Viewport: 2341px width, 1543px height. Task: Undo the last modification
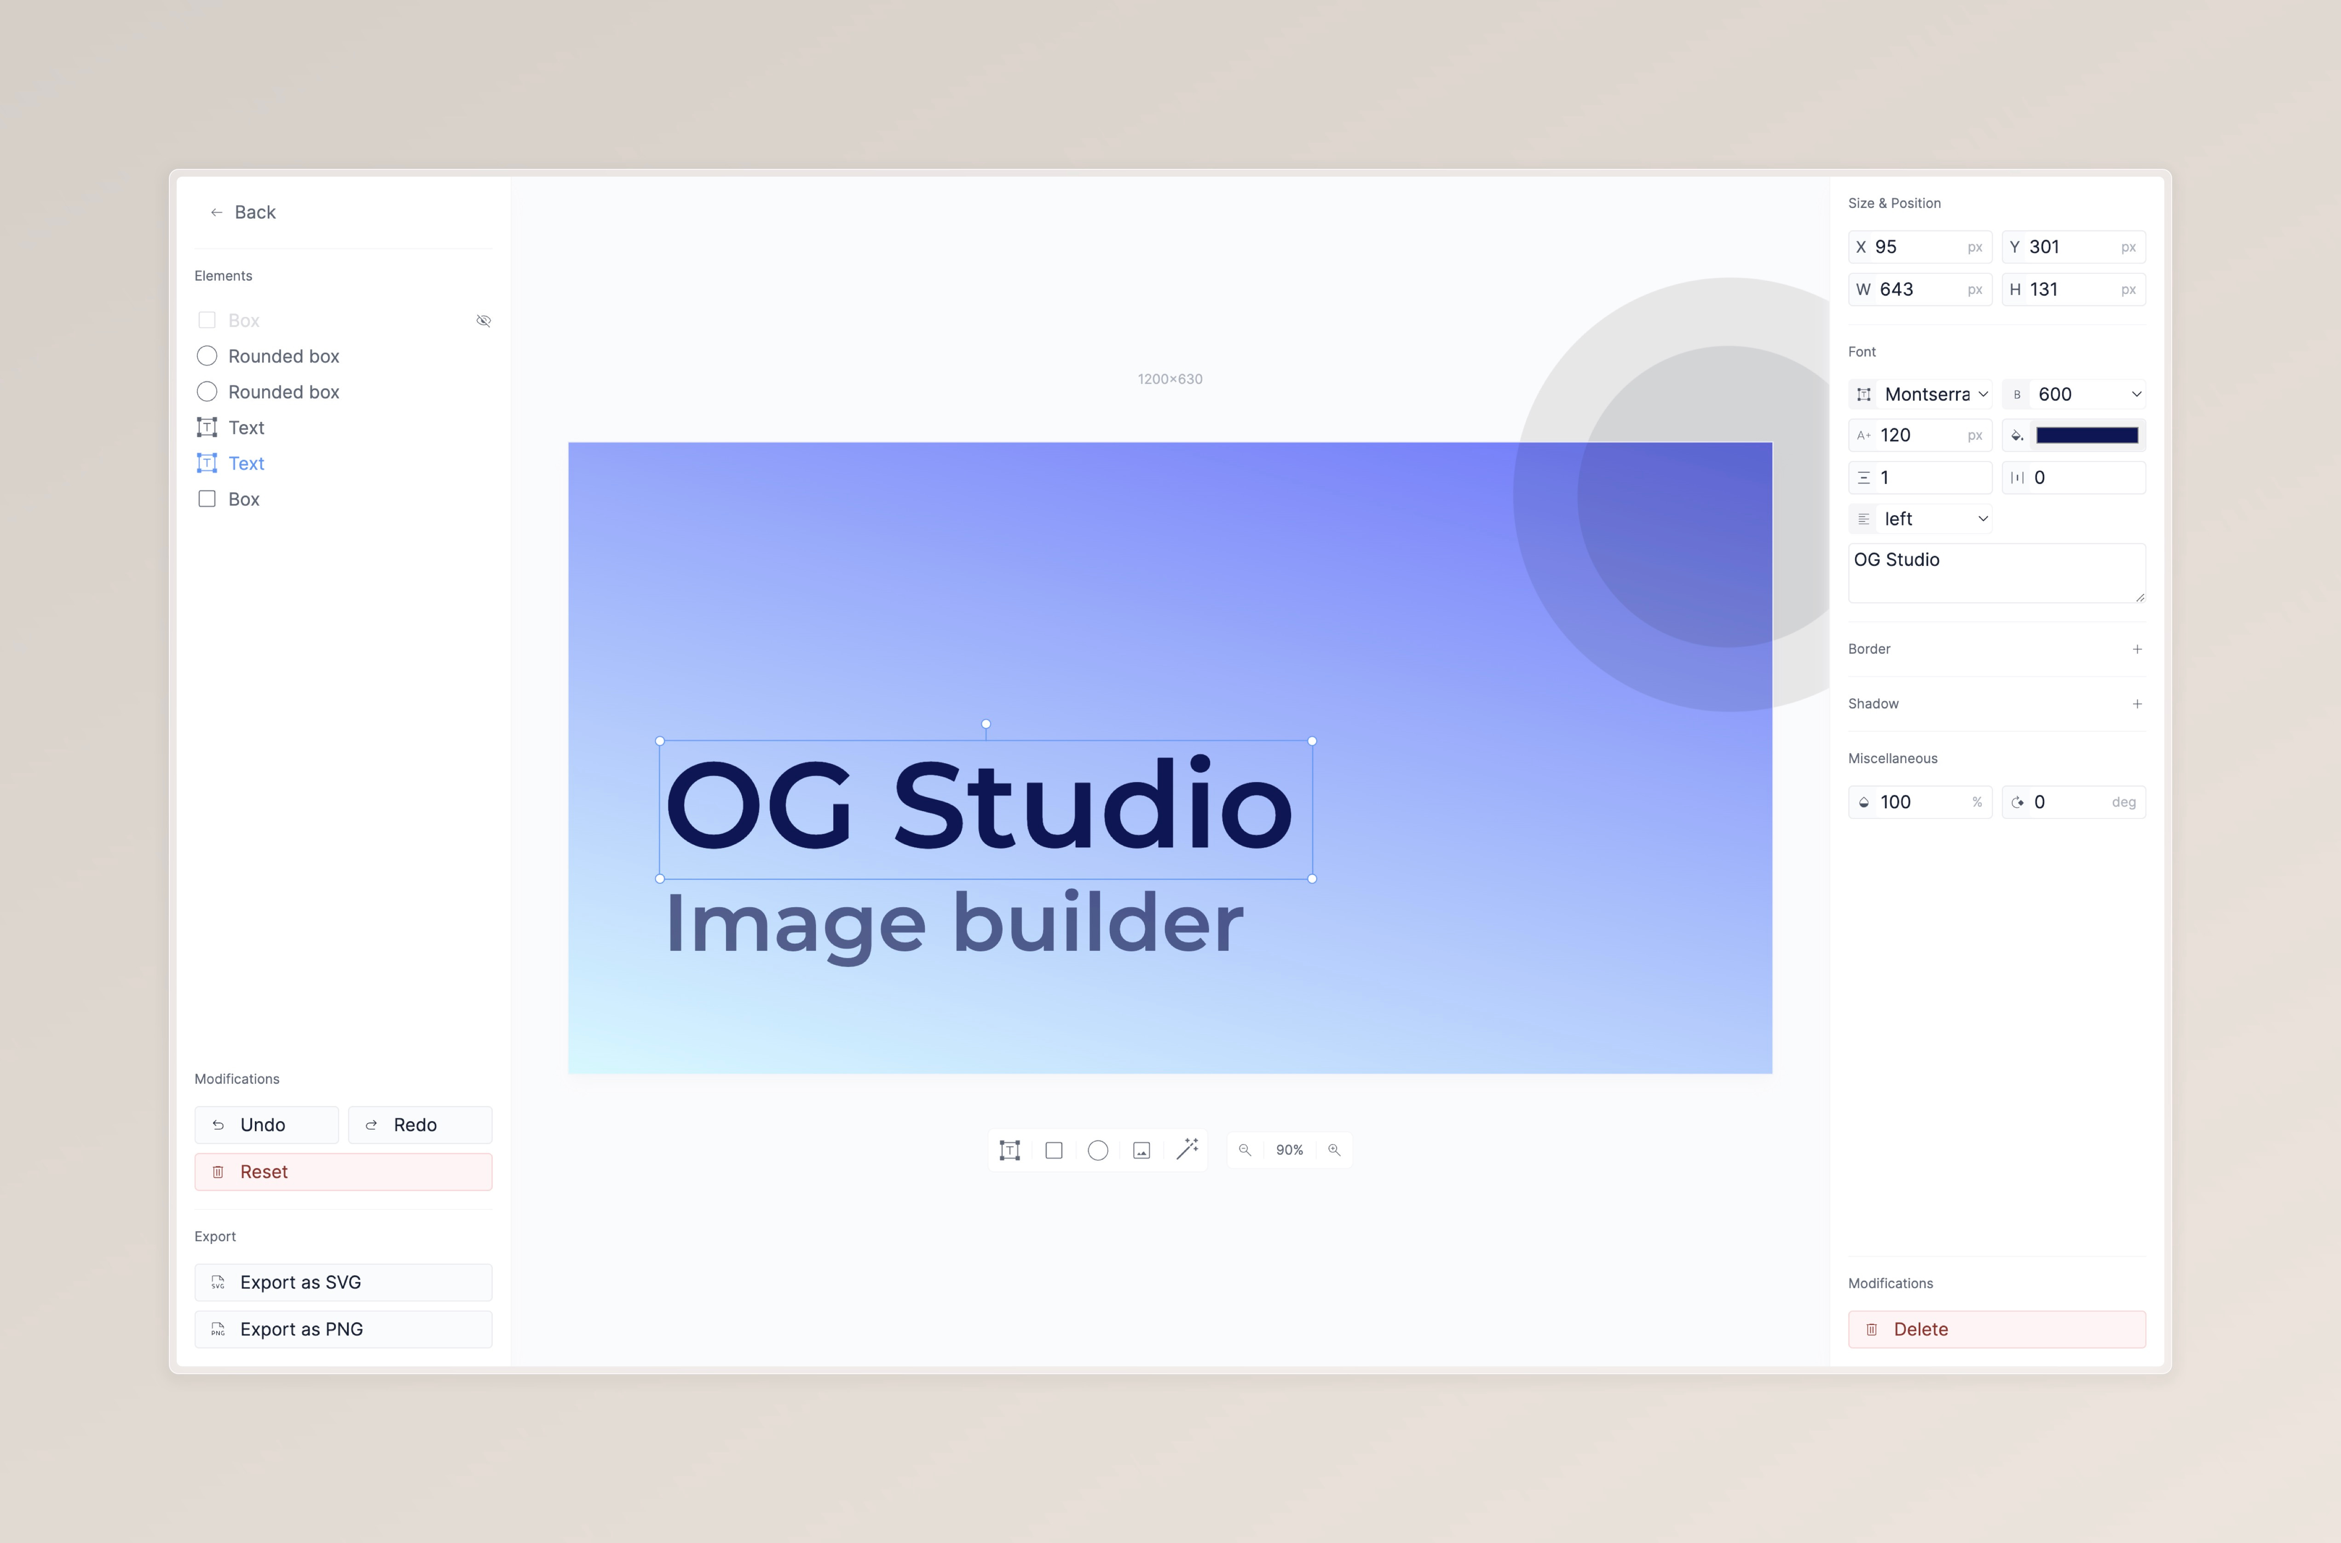pyautogui.click(x=267, y=1125)
